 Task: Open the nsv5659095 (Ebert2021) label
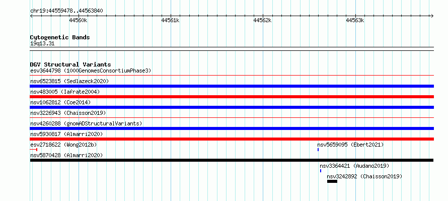pyautogui.click(x=350, y=145)
